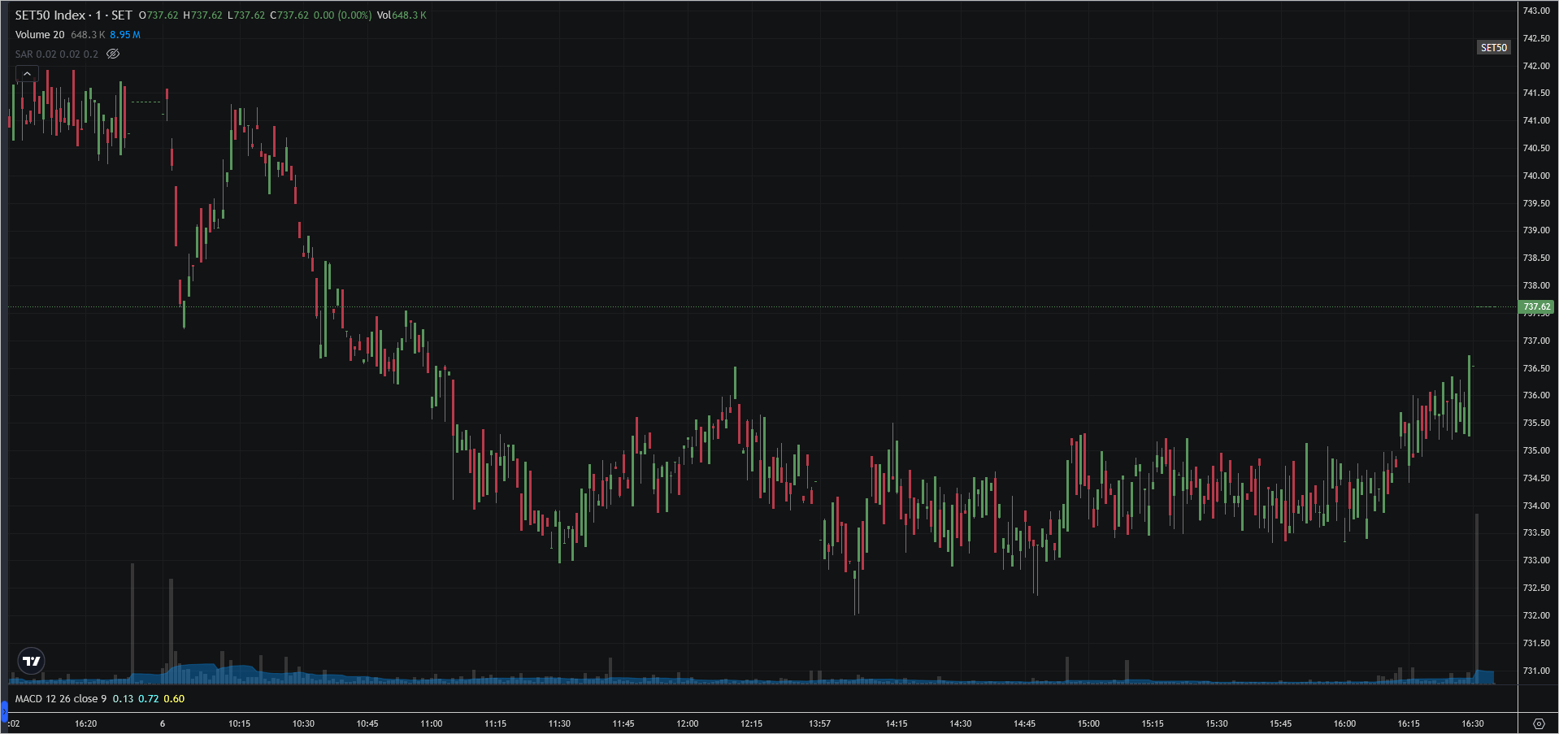
Task: Click the 740.00 level on the price axis
Action: pos(1536,176)
